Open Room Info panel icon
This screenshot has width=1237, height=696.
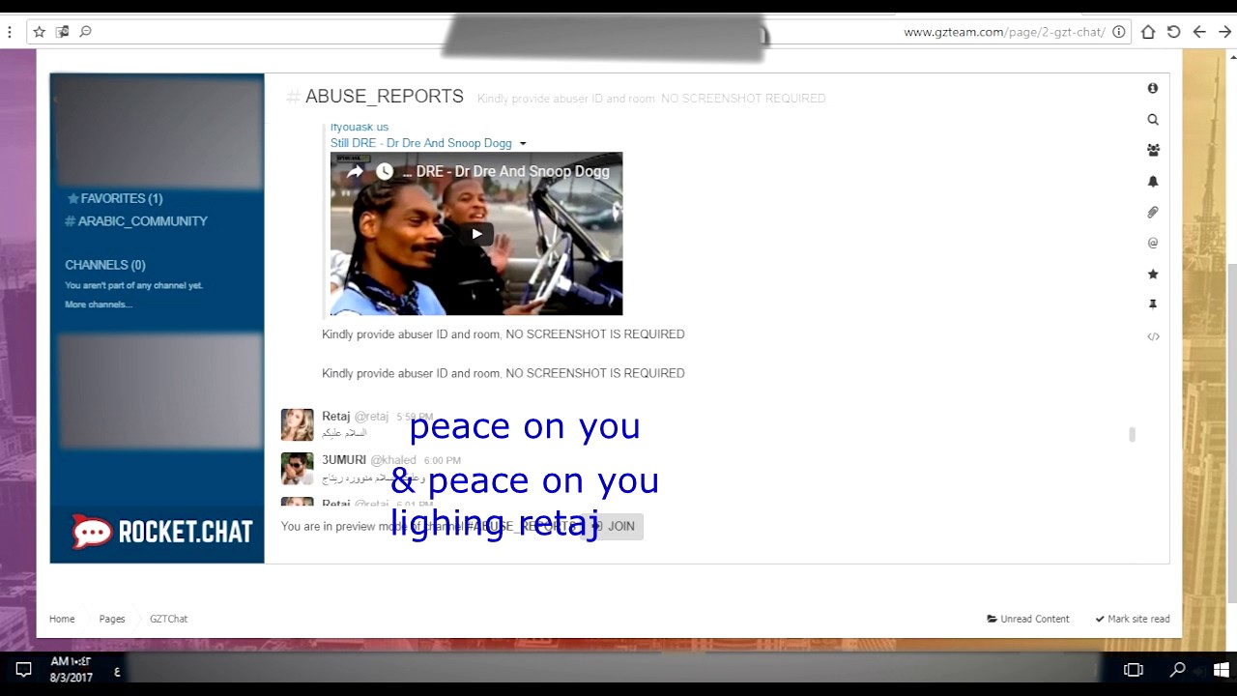pos(1153,88)
